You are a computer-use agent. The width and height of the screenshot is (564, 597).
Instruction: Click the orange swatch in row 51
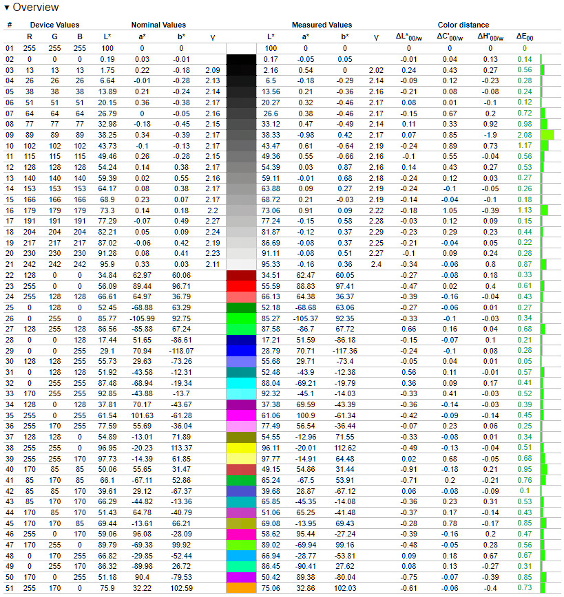coord(241,588)
